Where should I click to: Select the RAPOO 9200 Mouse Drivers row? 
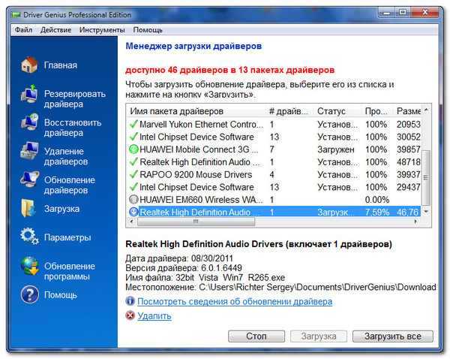[195, 174]
